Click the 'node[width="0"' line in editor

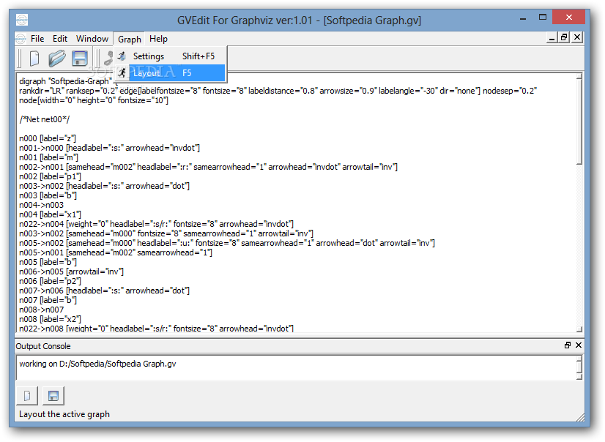click(94, 100)
